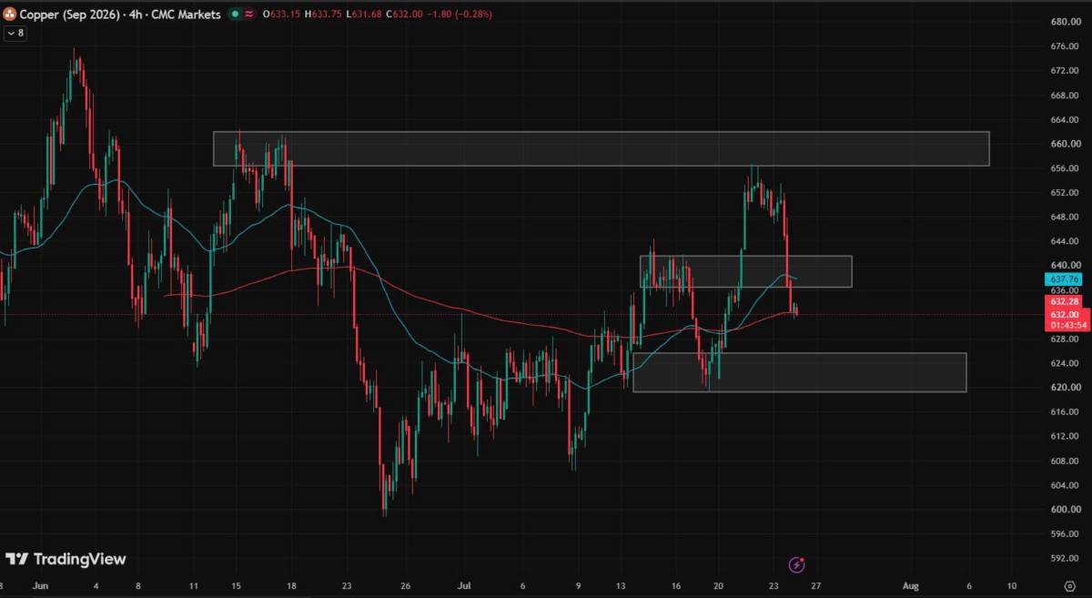Open the purple lightning bolt event icon
This screenshot has width=1092, height=598.
[797, 564]
